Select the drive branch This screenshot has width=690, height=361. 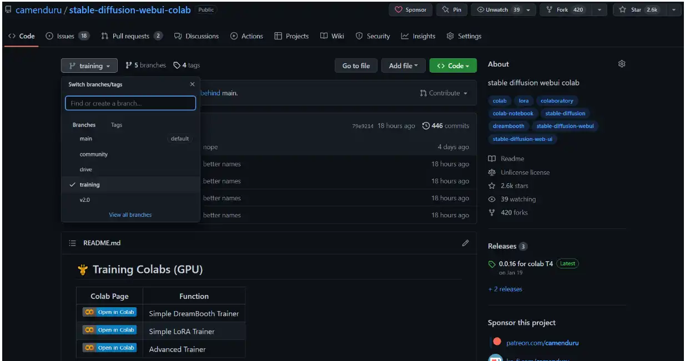click(x=130, y=169)
